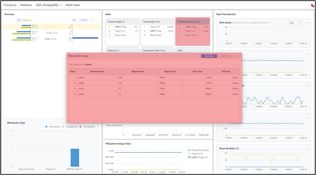Open the ALL filter dropdown in Slow Query
The image size is (316, 175).
[x=295, y=23]
